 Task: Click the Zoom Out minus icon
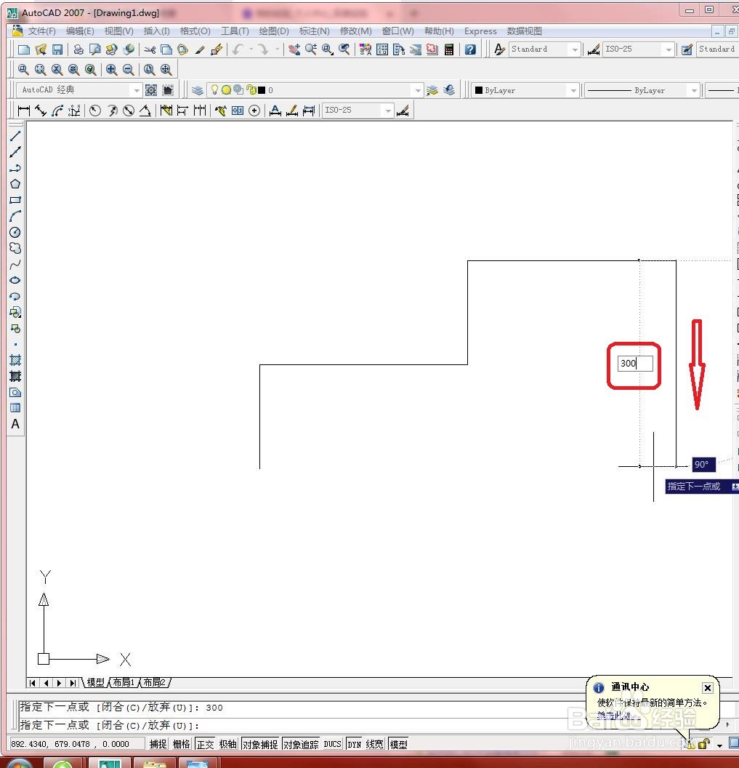point(128,70)
